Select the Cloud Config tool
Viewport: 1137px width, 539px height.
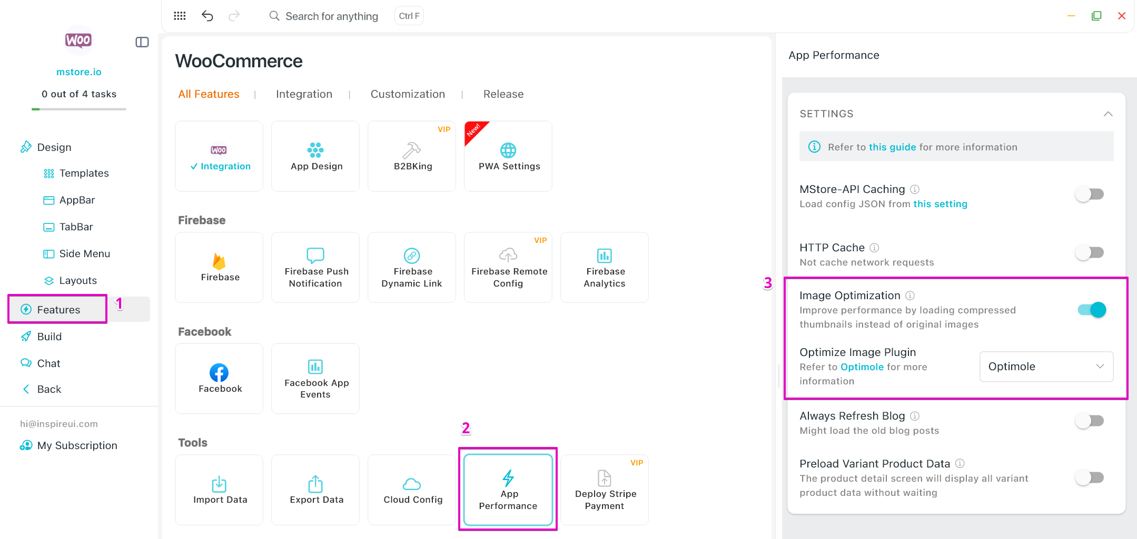point(412,490)
